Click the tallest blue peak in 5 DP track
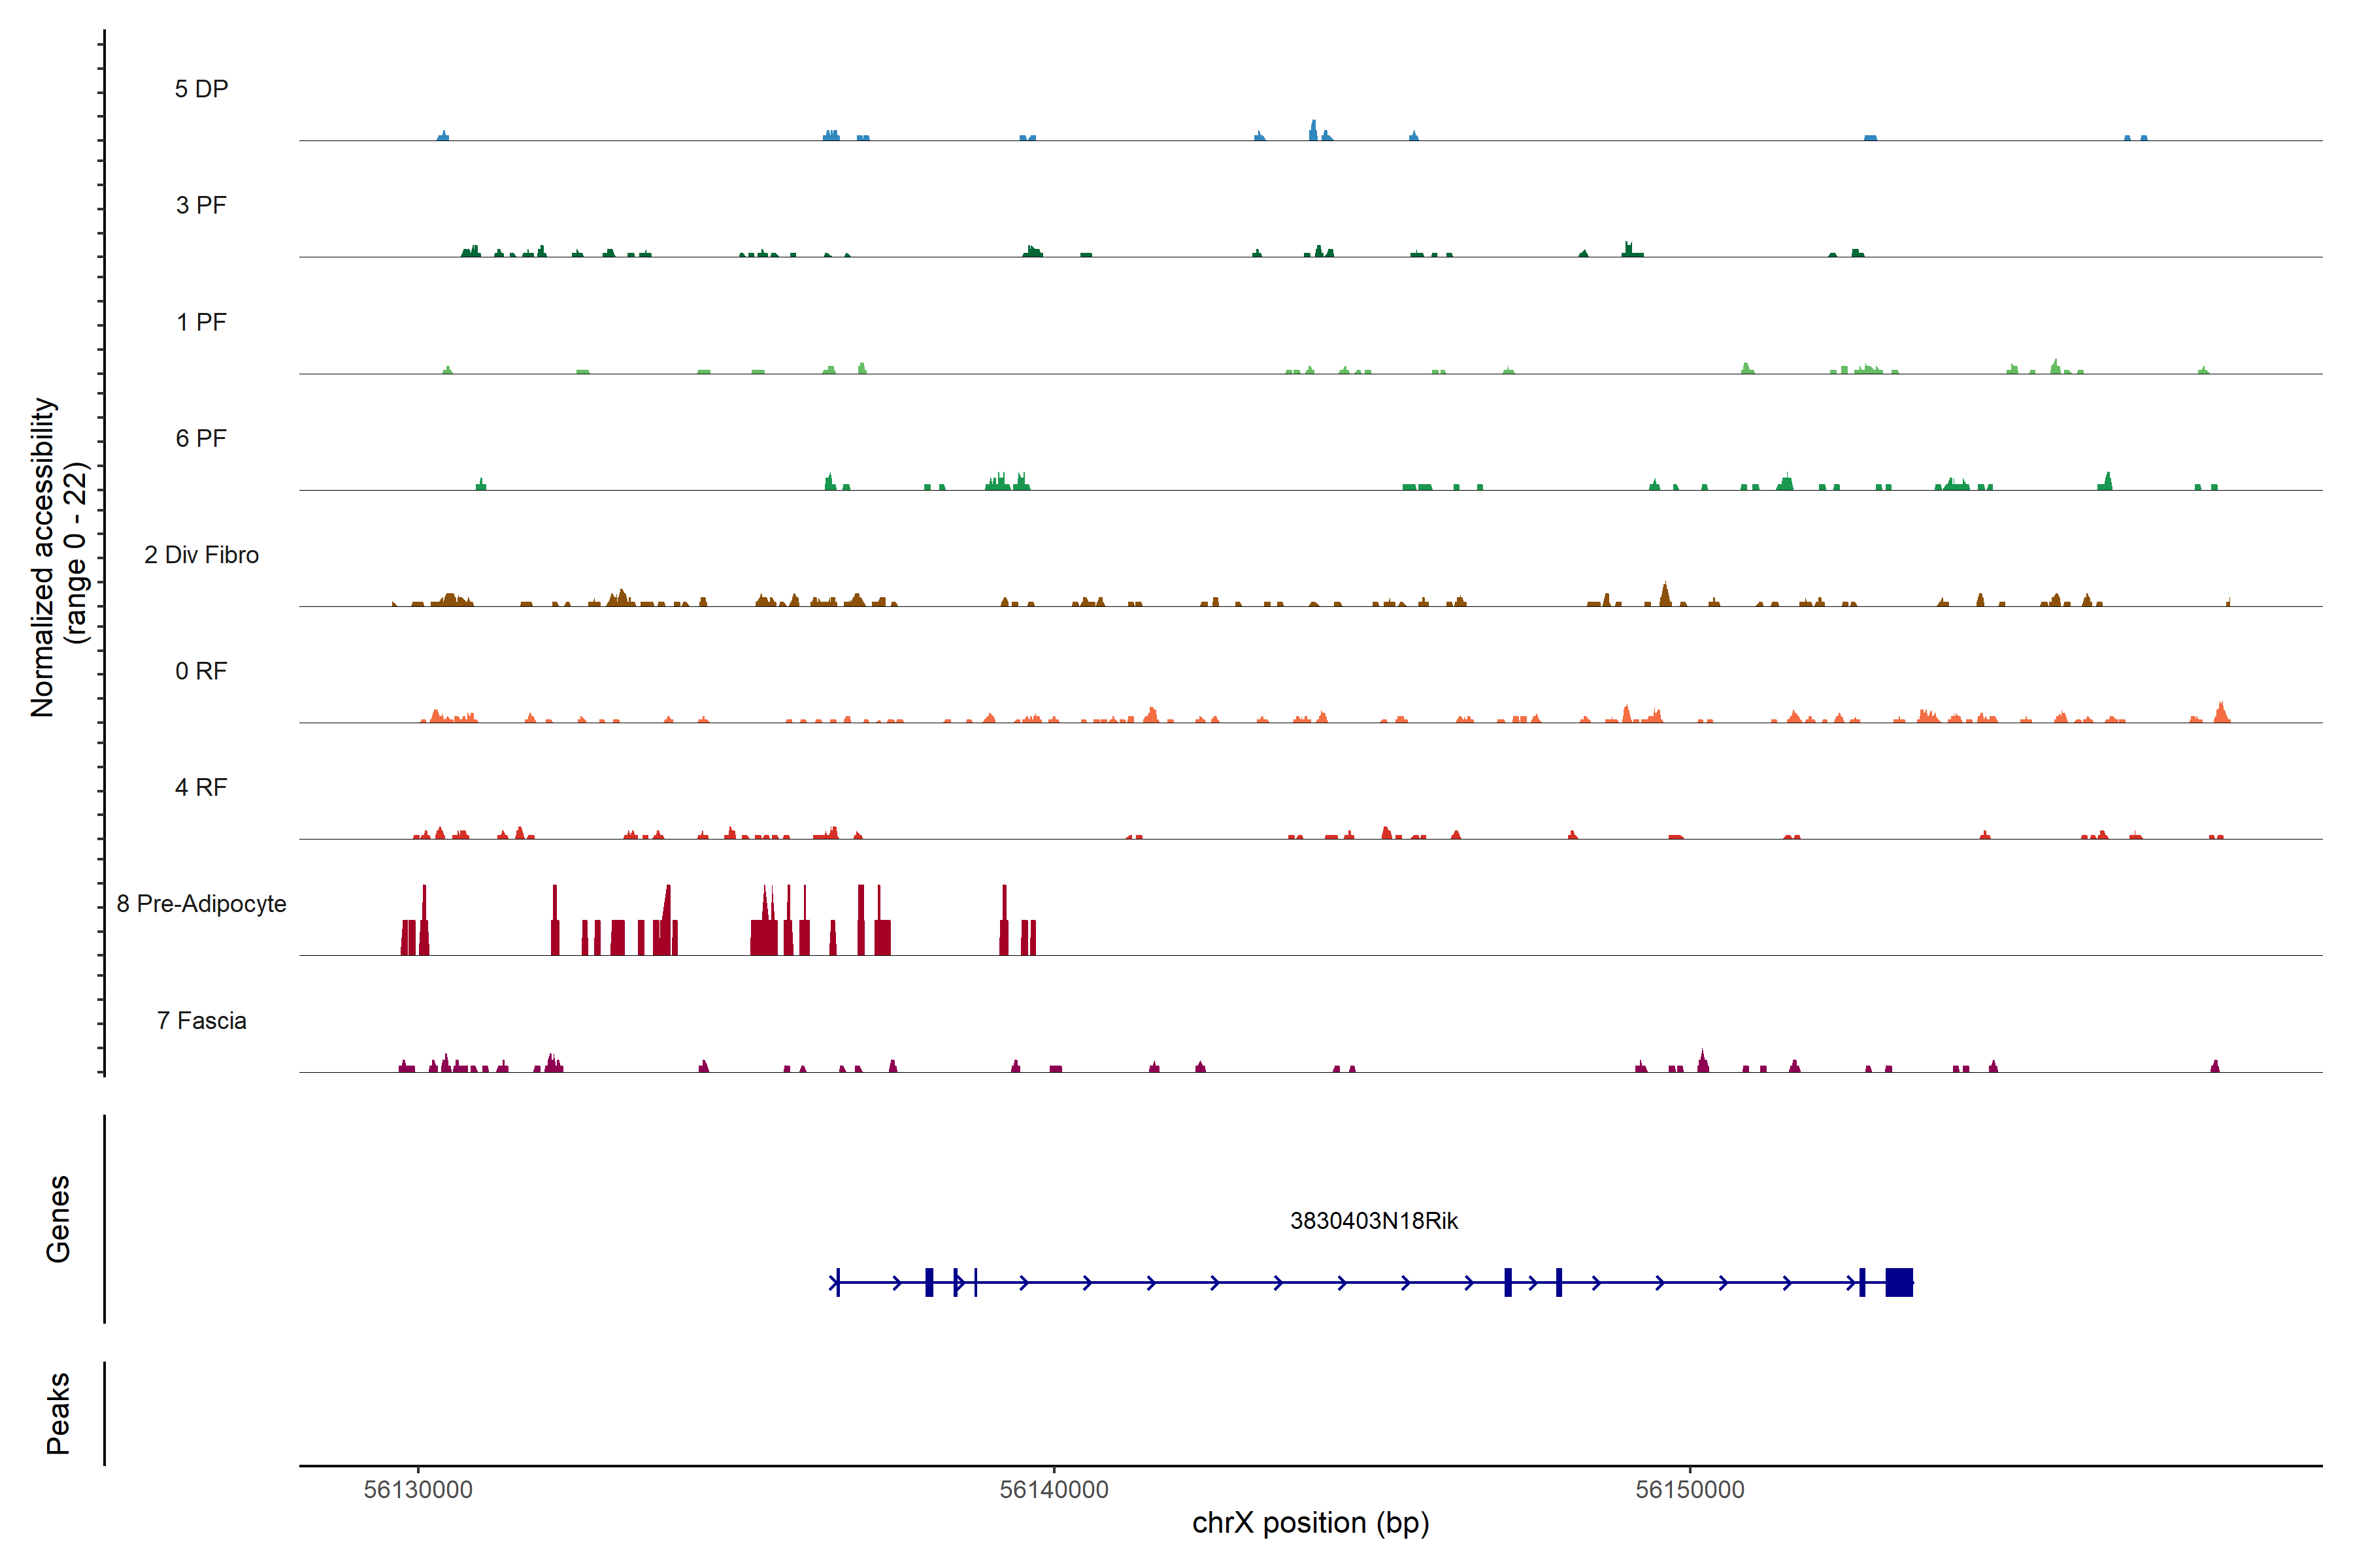The height and width of the screenshot is (1568, 2353). (x=1314, y=130)
